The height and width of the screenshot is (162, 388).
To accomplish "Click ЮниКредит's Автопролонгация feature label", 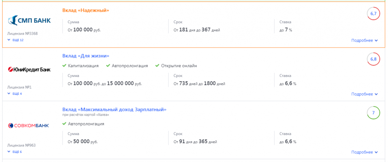I will click(130, 66).
